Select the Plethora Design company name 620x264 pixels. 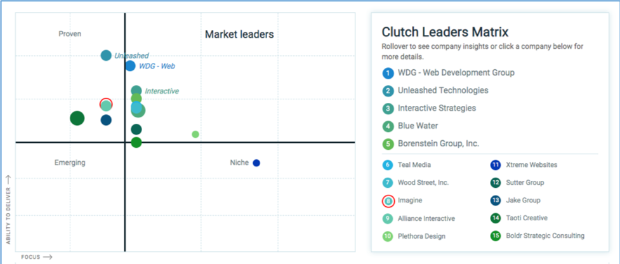tap(421, 236)
